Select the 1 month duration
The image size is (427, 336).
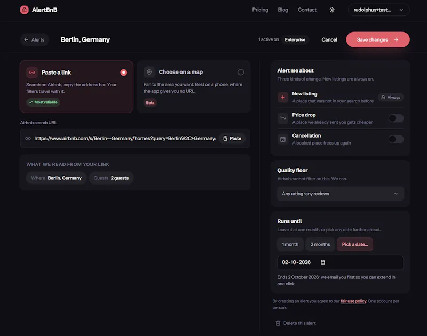pos(290,244)
